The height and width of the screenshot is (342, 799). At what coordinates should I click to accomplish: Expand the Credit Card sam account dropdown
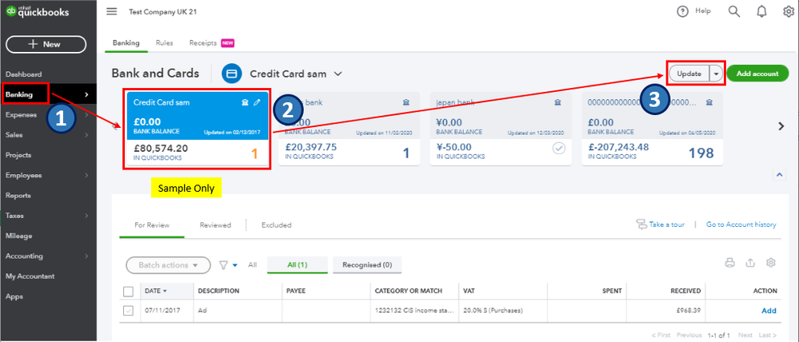[338, 74]
